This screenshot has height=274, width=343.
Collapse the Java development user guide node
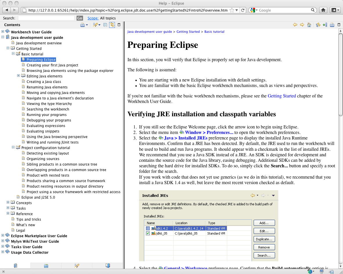pyautogui.click(x=3, y=37)
